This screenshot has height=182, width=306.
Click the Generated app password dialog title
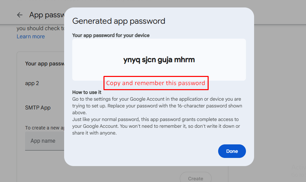click(x=119, y=21)
